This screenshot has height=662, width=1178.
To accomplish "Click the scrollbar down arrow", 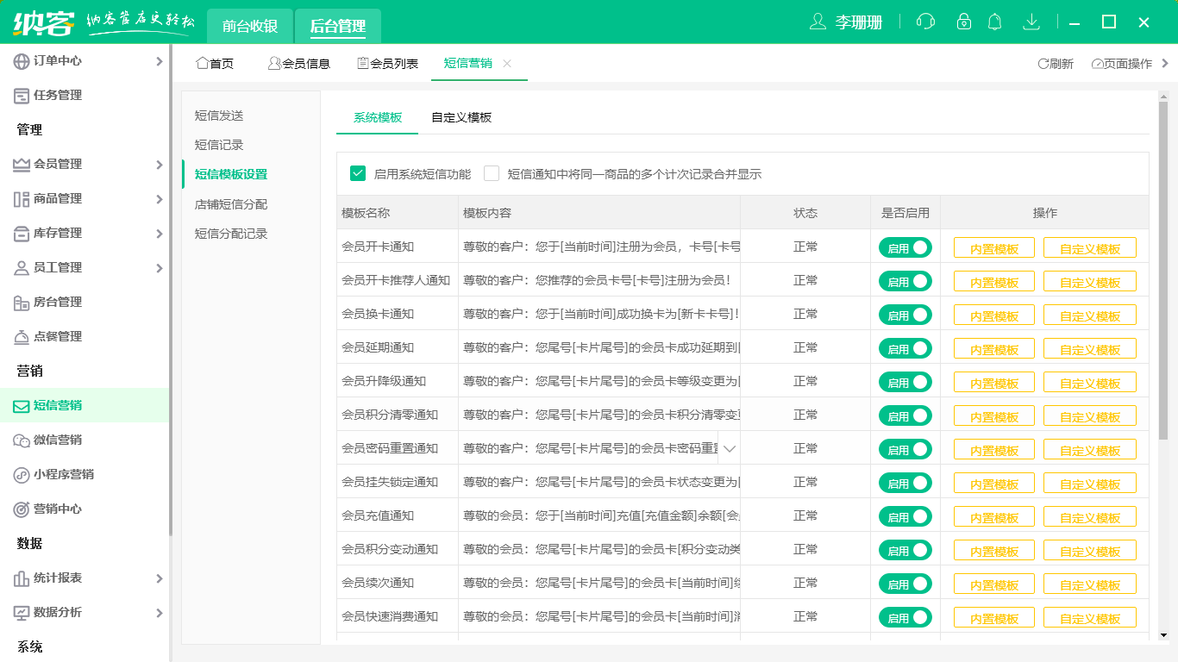I will (1162, 636).
